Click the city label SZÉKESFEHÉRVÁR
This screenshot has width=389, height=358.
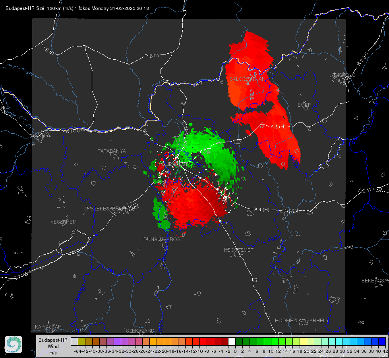click(x=113, y=209)
